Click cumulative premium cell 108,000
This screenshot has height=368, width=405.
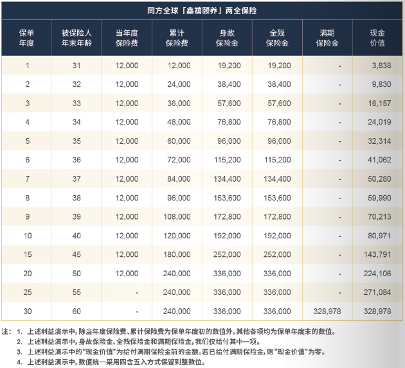177,217
